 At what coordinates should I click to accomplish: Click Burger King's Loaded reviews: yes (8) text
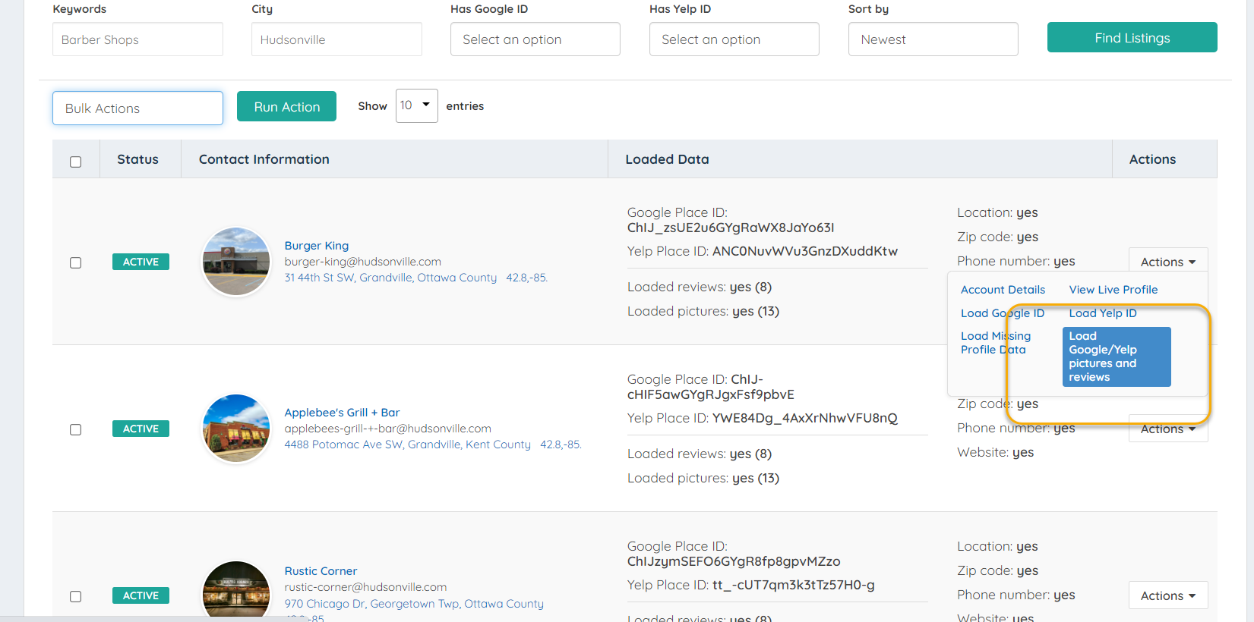[x=700, y=287]
